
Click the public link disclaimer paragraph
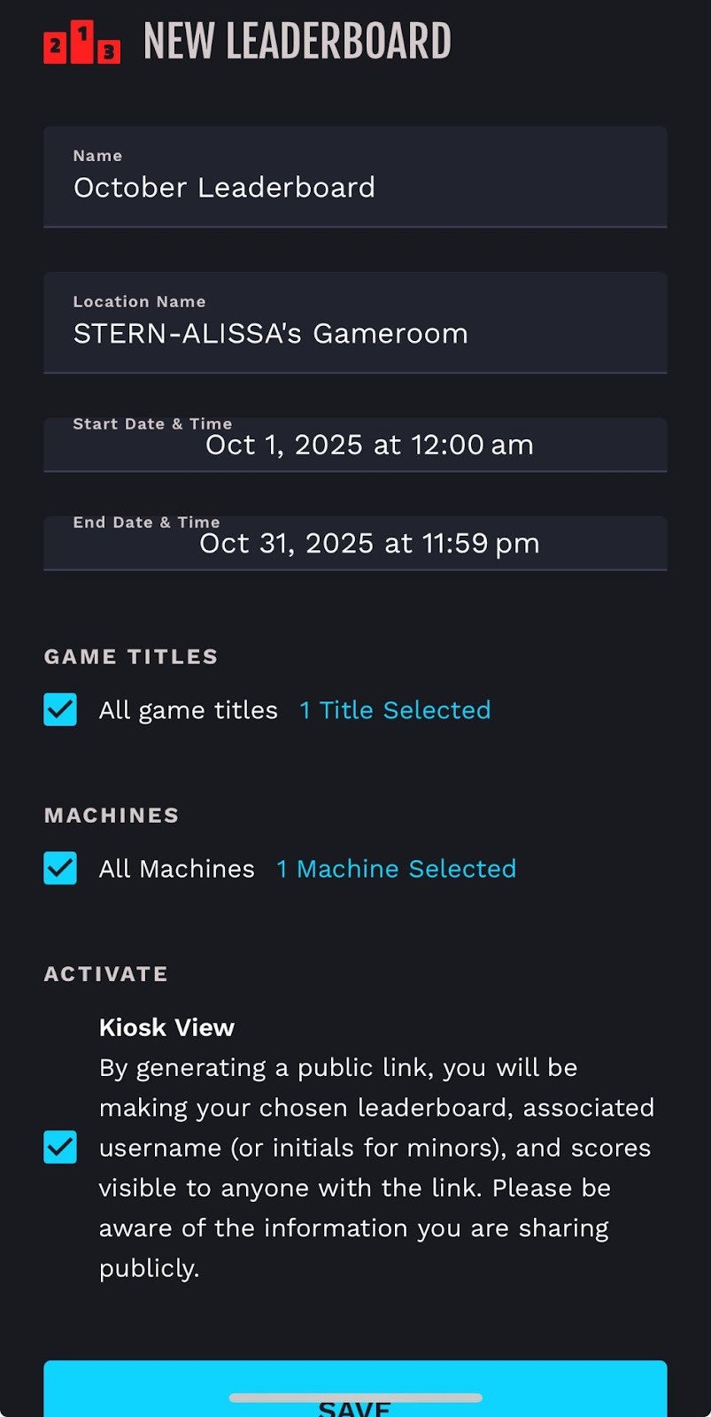(376, 1167)
